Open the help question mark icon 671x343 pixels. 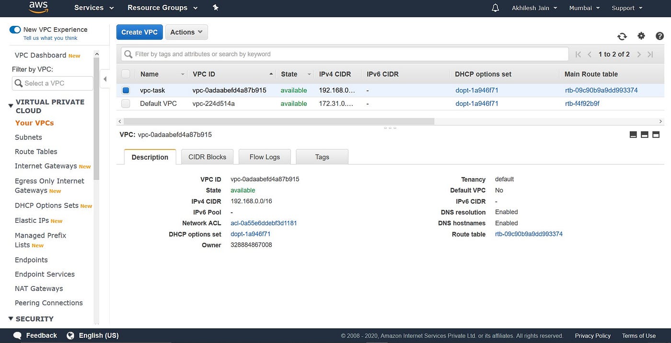[x=659, y=36]
